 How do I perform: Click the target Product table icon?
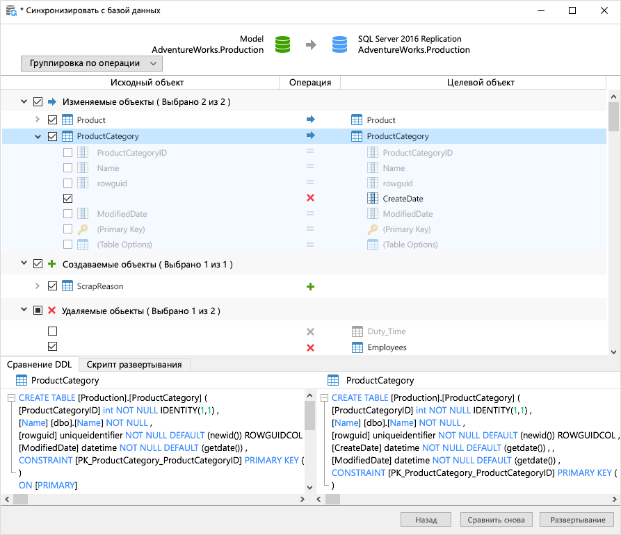pyautogui.click(x=357, y=120)
